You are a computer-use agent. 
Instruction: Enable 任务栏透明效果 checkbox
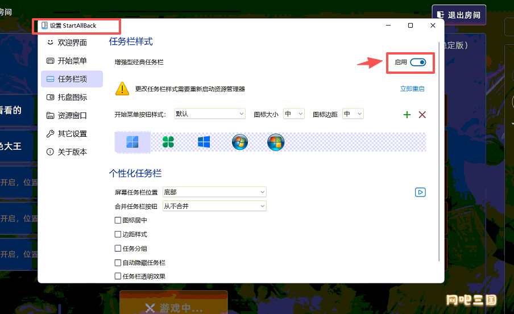pos(118,277)
